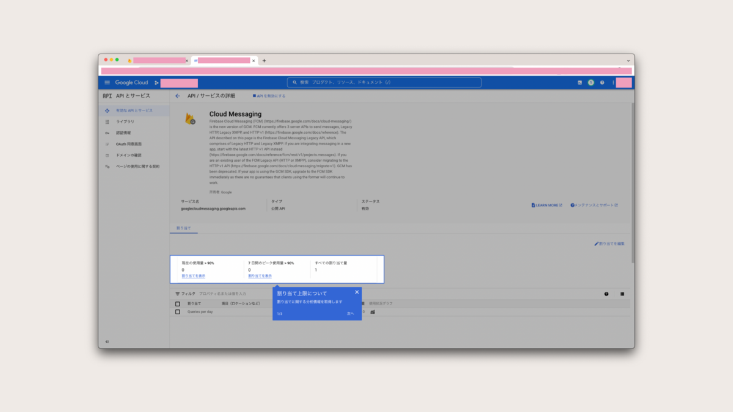
Task: Click the Google Cloud logo
Action: tap(131, 82)
